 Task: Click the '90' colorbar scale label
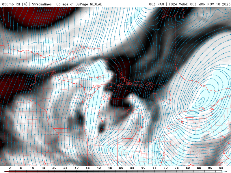tap(210, 168)
